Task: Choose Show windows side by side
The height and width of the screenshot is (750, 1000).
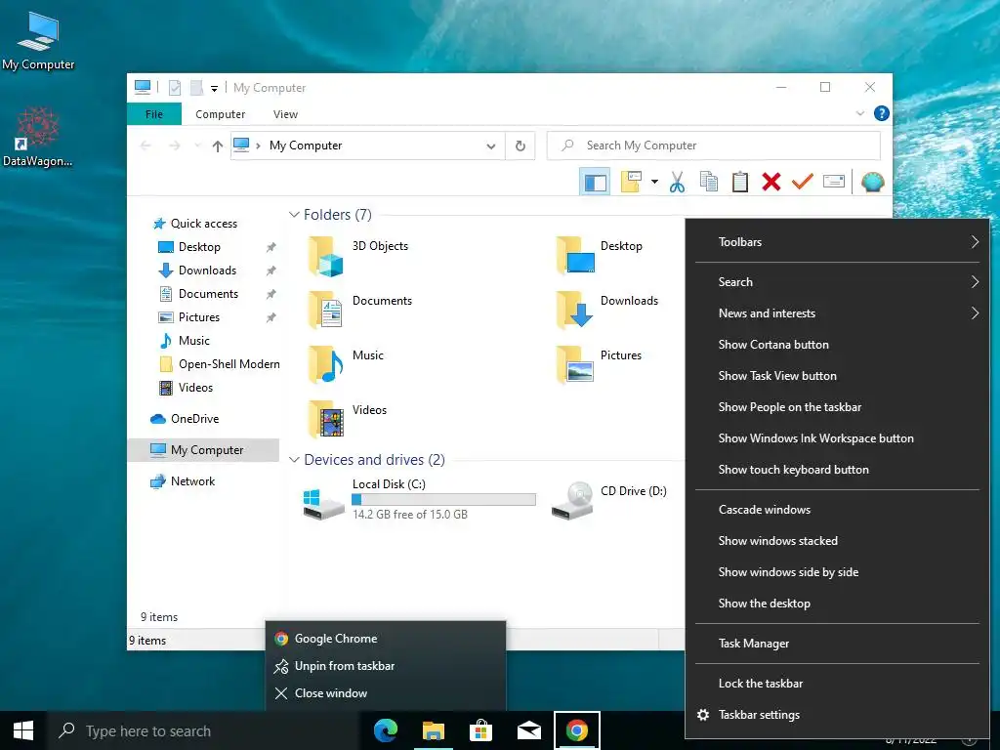Action: click(x=837, y=572)
